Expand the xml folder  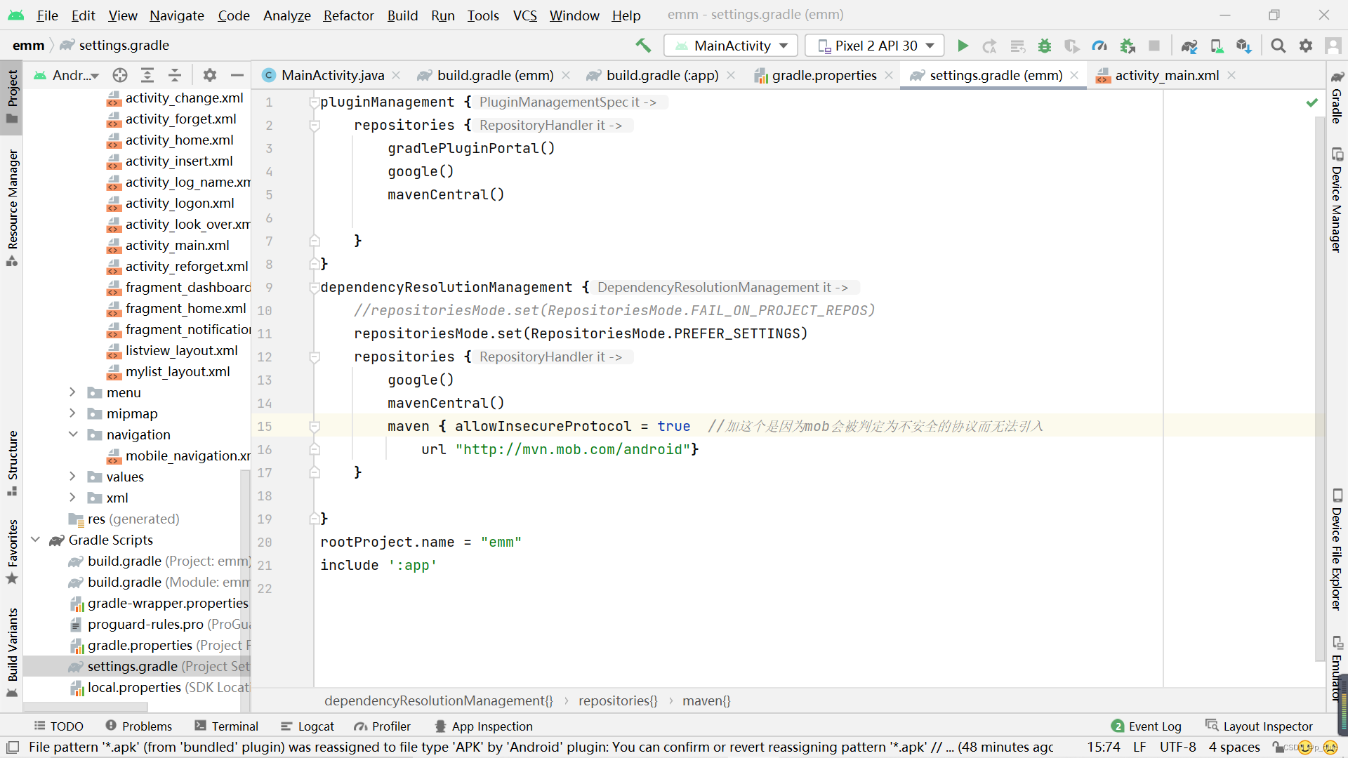72,498
